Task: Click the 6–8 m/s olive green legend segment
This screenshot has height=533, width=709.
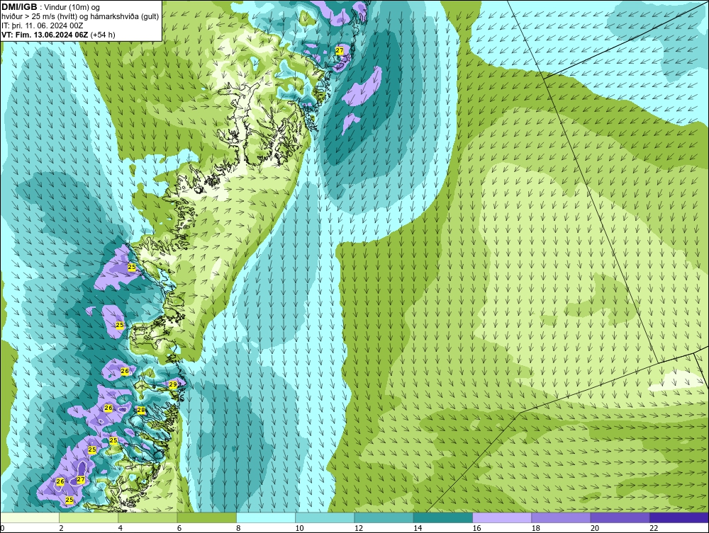Action: (x=206, y=517)
